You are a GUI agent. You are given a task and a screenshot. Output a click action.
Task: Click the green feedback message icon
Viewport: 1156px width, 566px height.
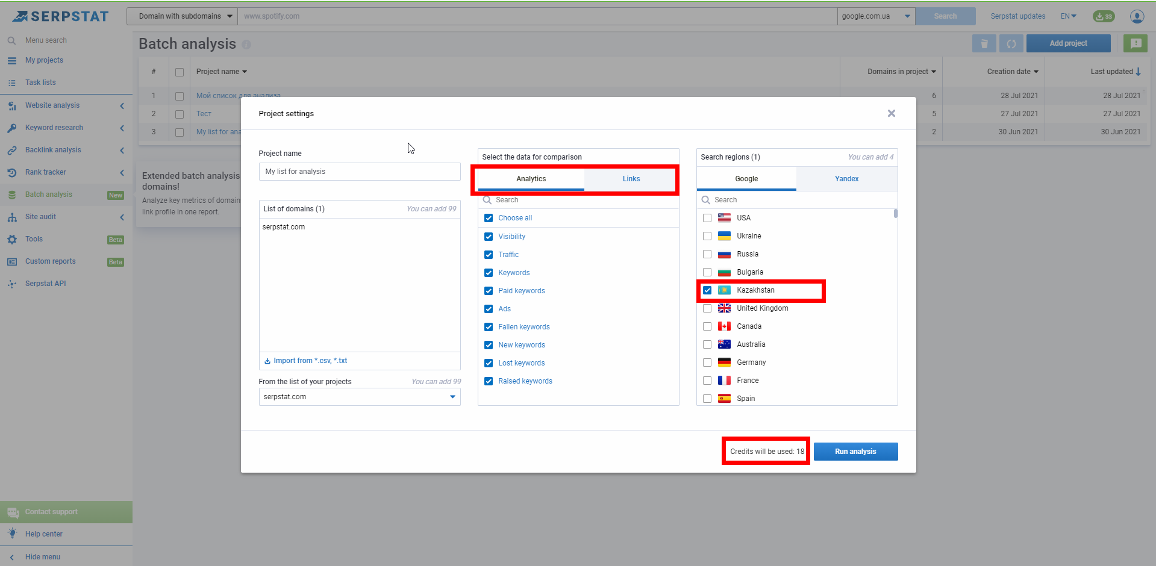[x=1136, y=43]
